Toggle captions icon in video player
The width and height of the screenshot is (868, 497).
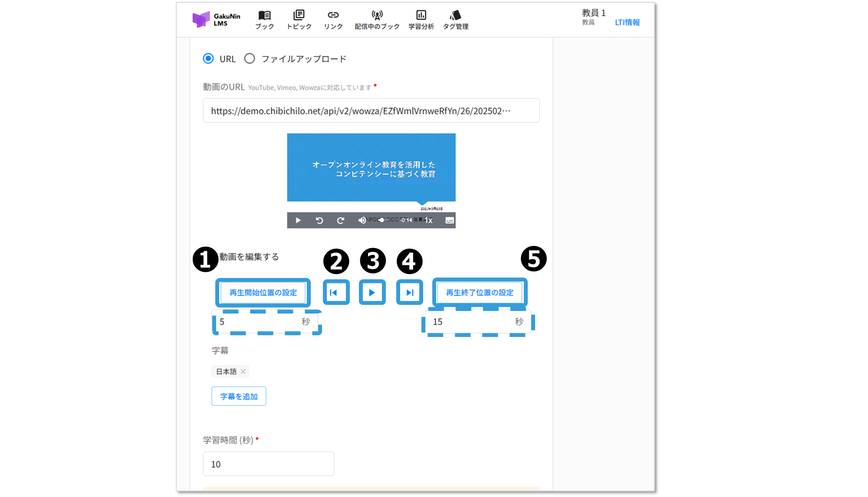click(x=450, y=220)
